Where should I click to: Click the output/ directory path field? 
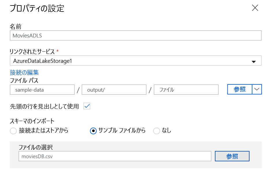point(114,90)
